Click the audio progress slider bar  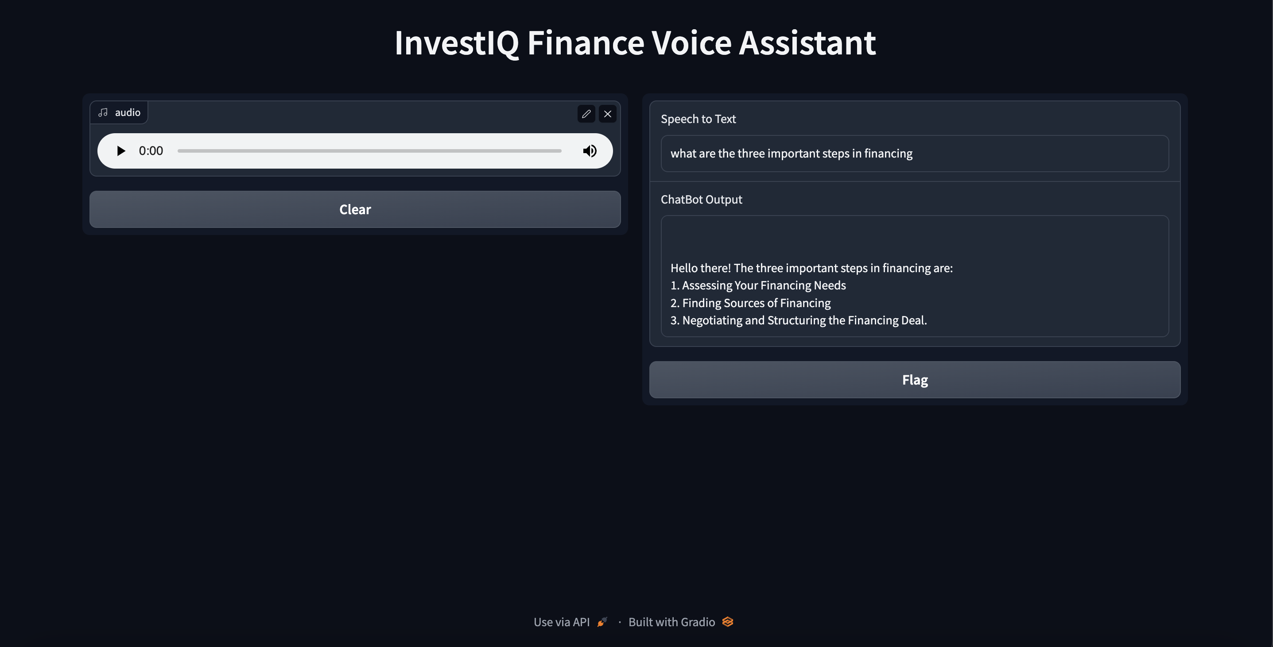coord(370,150)
